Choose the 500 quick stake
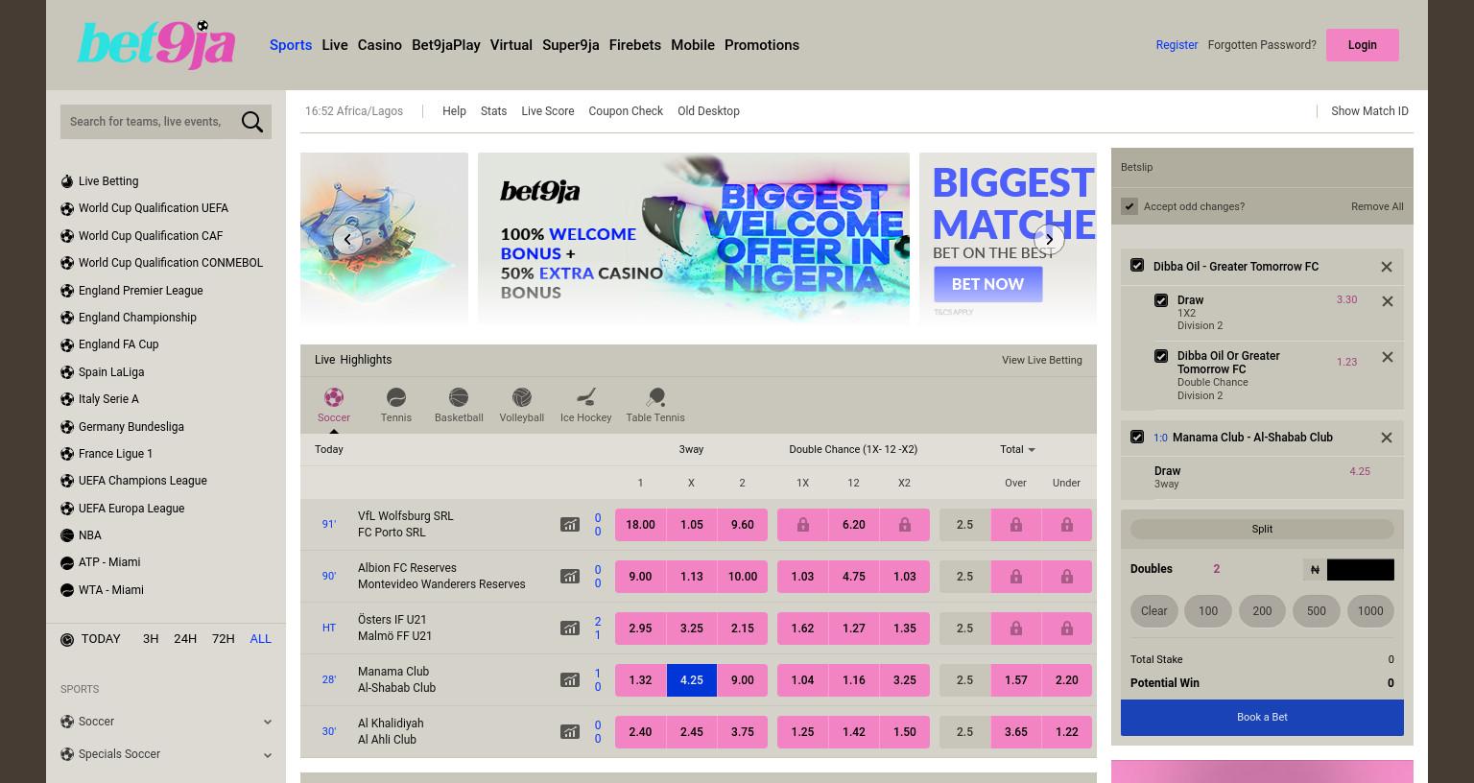This screenshot has height=783, width=1474. coord(1317,611)
